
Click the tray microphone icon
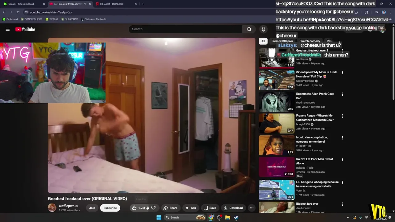tap(360, 217)
